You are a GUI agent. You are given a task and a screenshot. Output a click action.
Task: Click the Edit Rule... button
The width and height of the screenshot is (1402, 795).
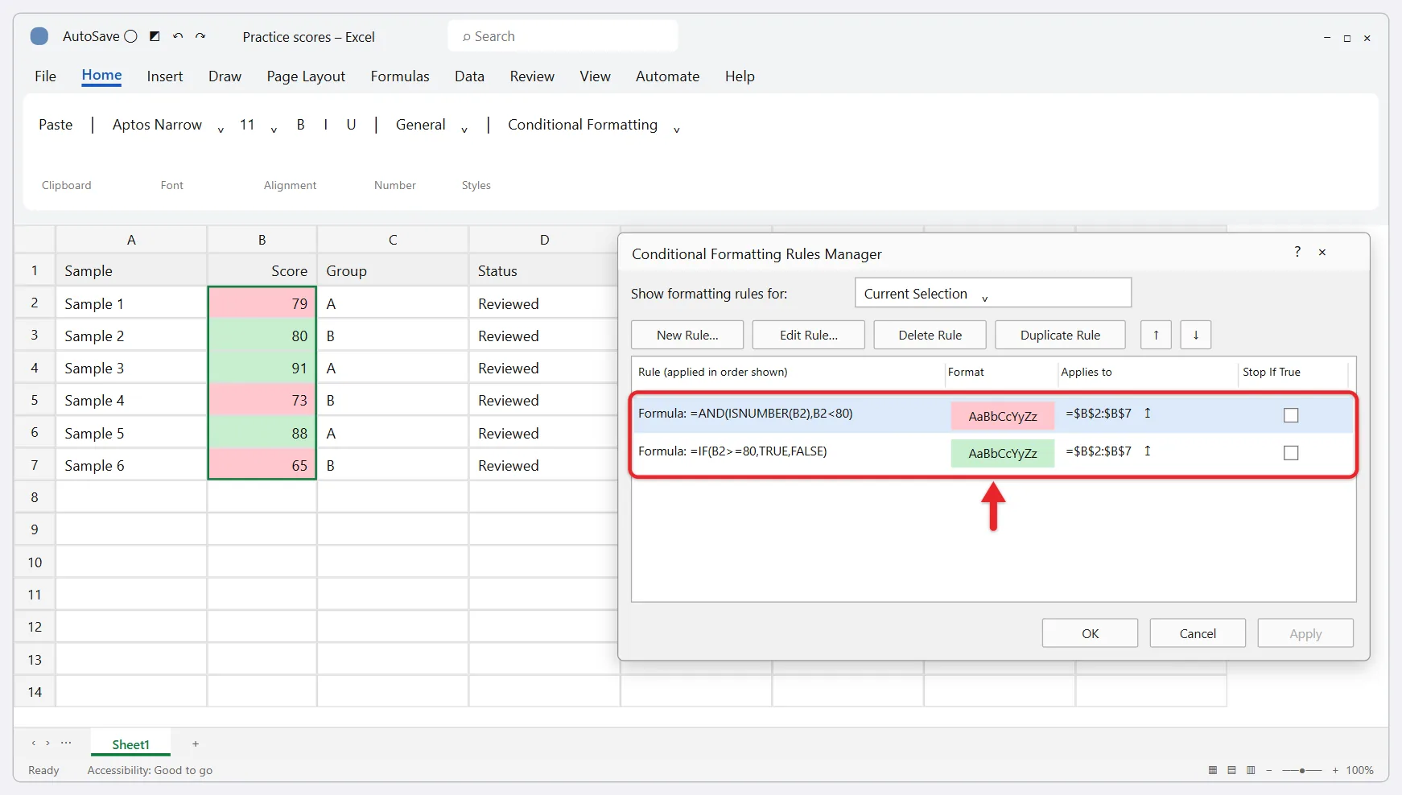click(x=809, y=335)
